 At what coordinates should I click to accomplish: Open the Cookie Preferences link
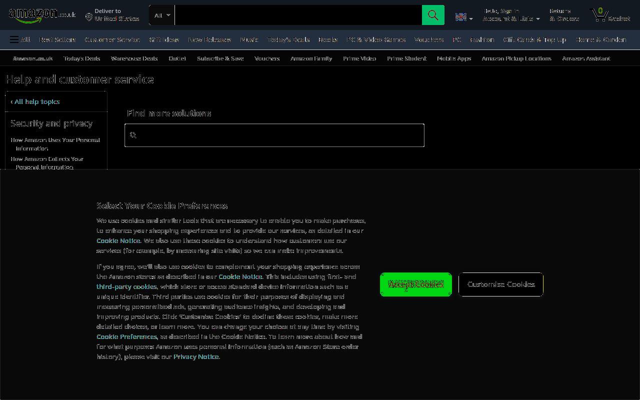[x=127, y=336]
